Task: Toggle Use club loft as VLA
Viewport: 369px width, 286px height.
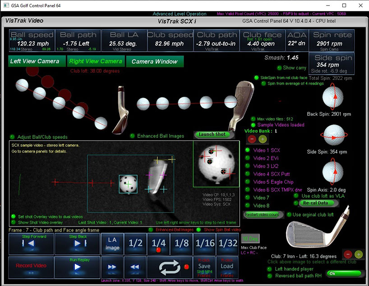Action: 296,195
